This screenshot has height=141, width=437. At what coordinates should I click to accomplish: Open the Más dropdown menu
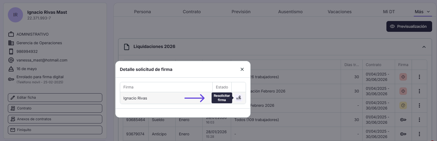423,12
